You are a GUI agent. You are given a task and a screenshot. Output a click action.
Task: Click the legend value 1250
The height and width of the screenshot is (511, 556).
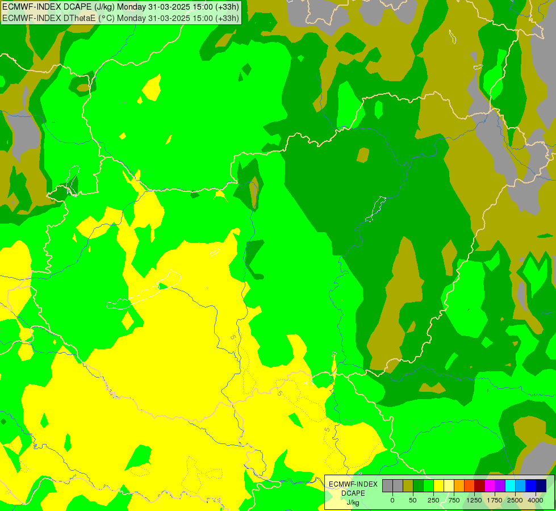coord(474,500)
